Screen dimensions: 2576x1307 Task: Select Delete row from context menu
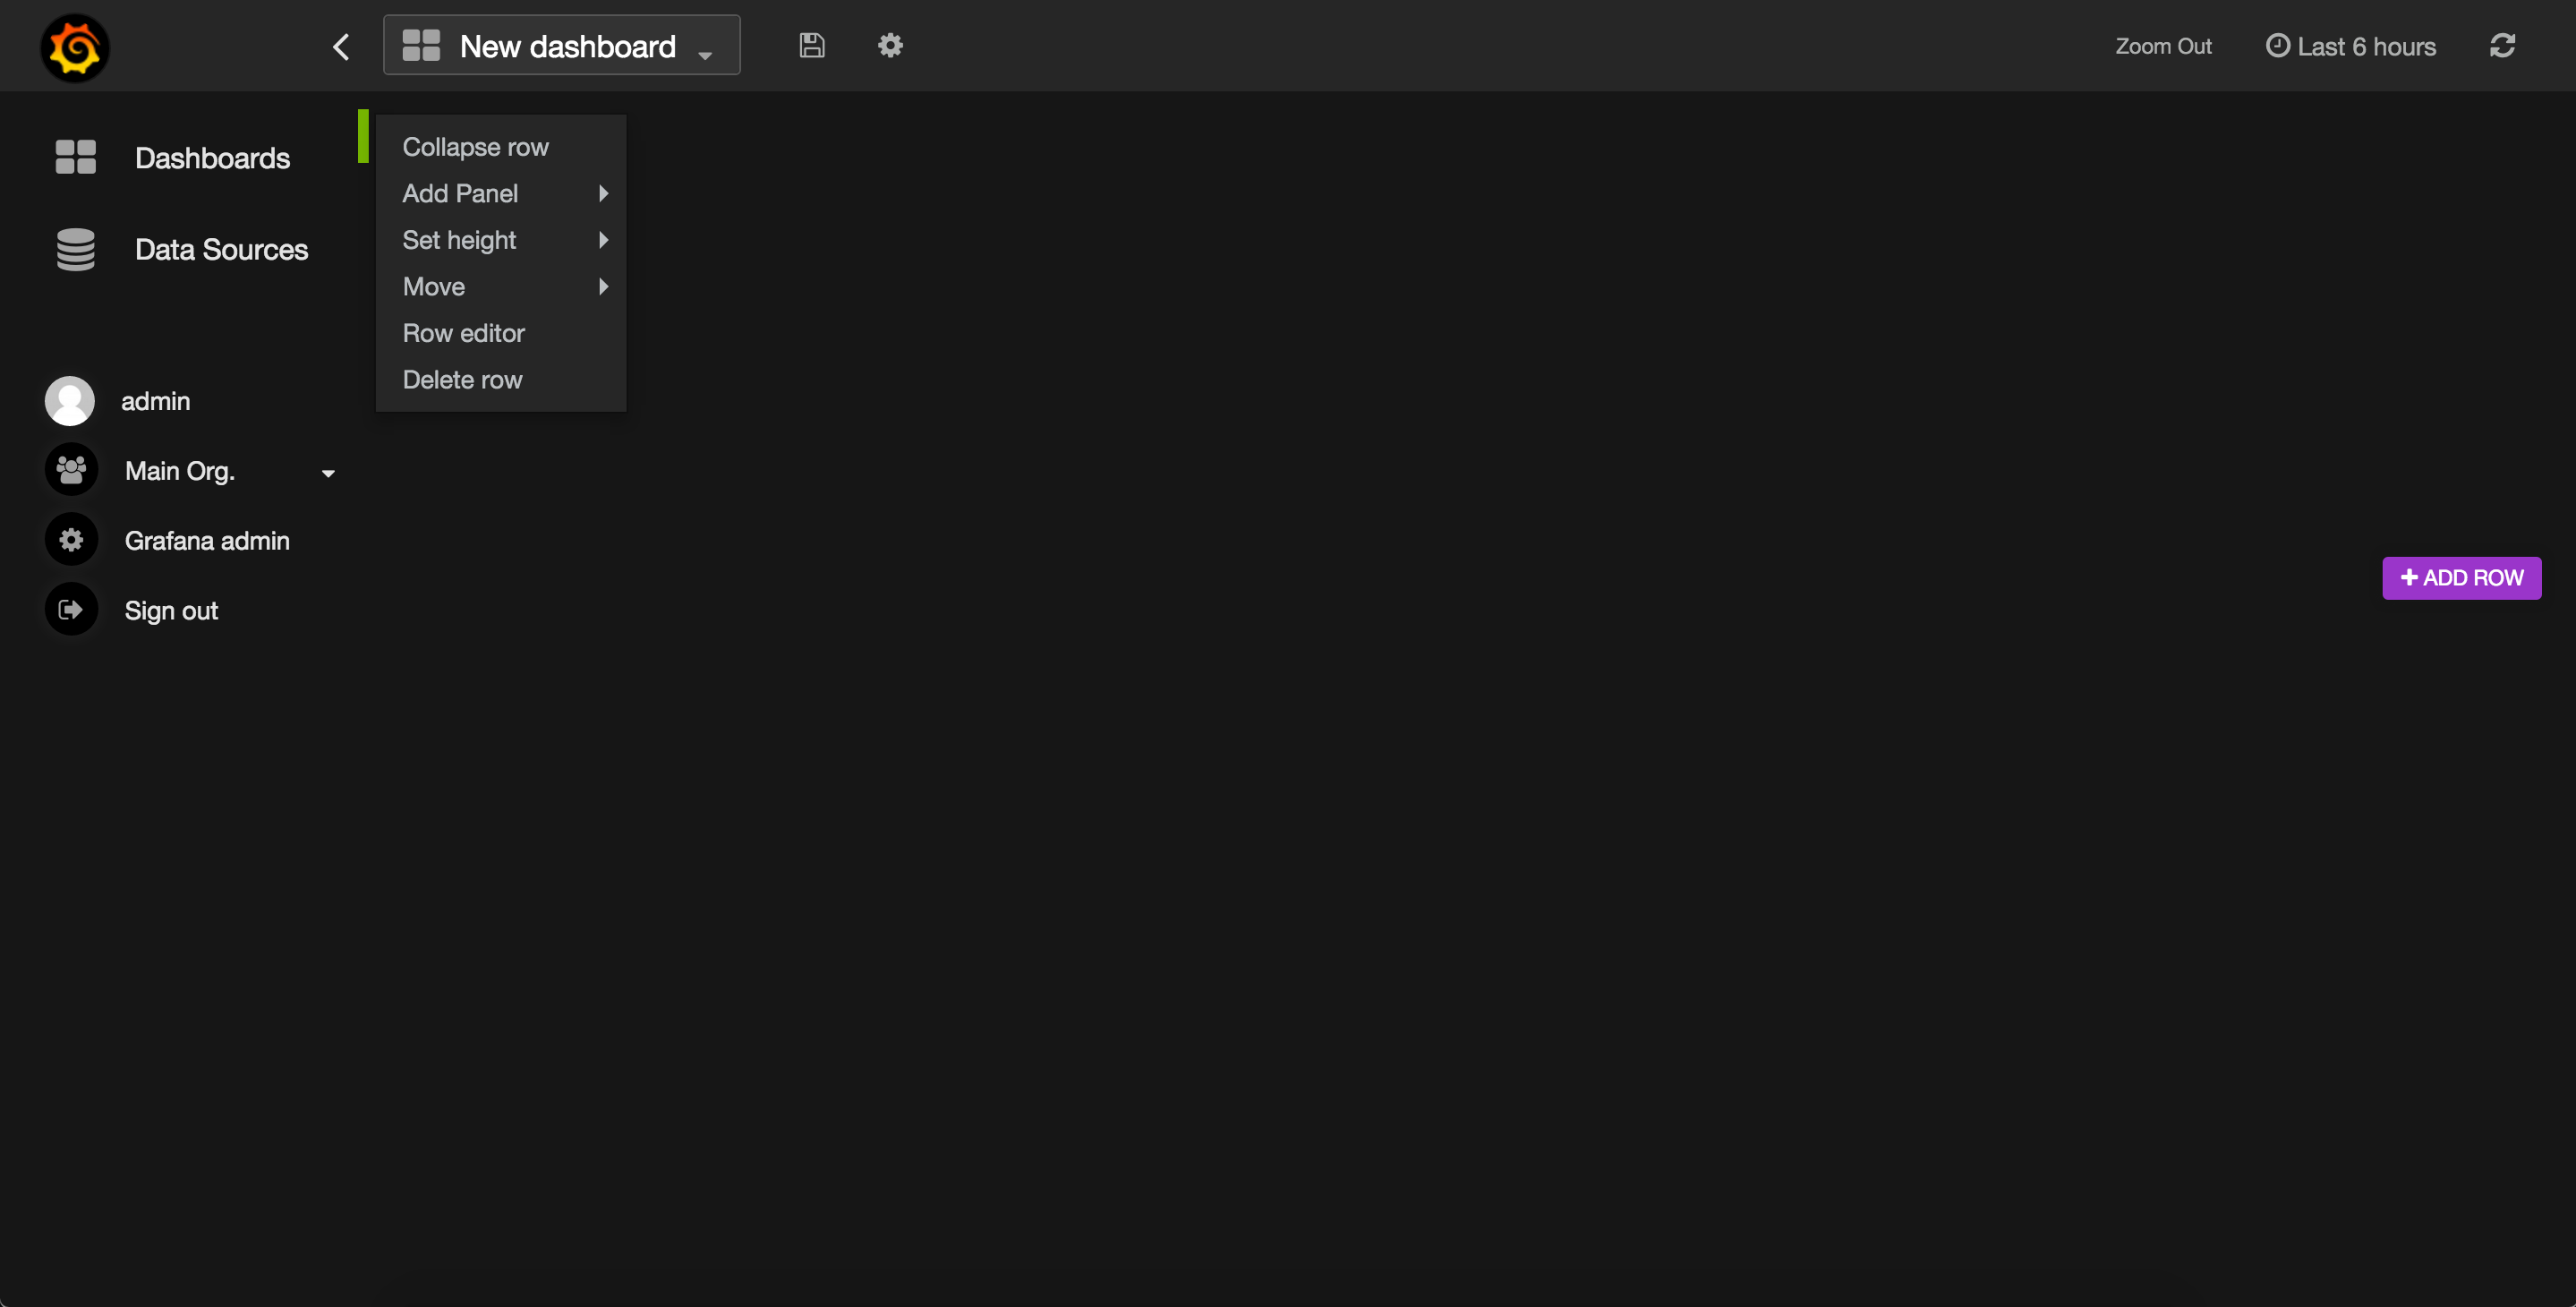pos(462,379)
